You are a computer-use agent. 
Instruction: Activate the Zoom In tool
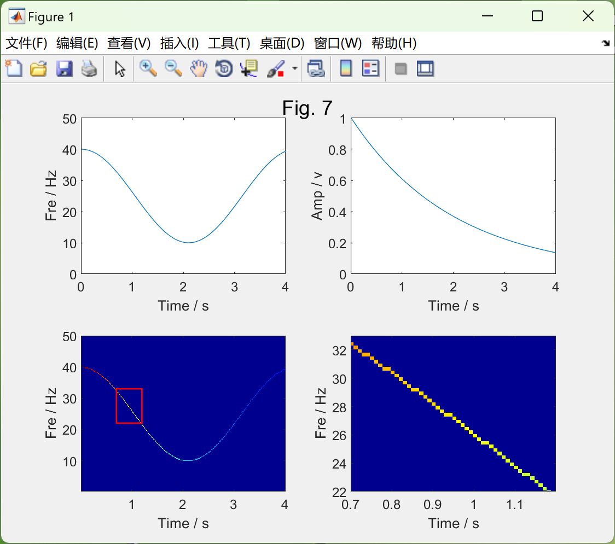click(x=148, y=68)
